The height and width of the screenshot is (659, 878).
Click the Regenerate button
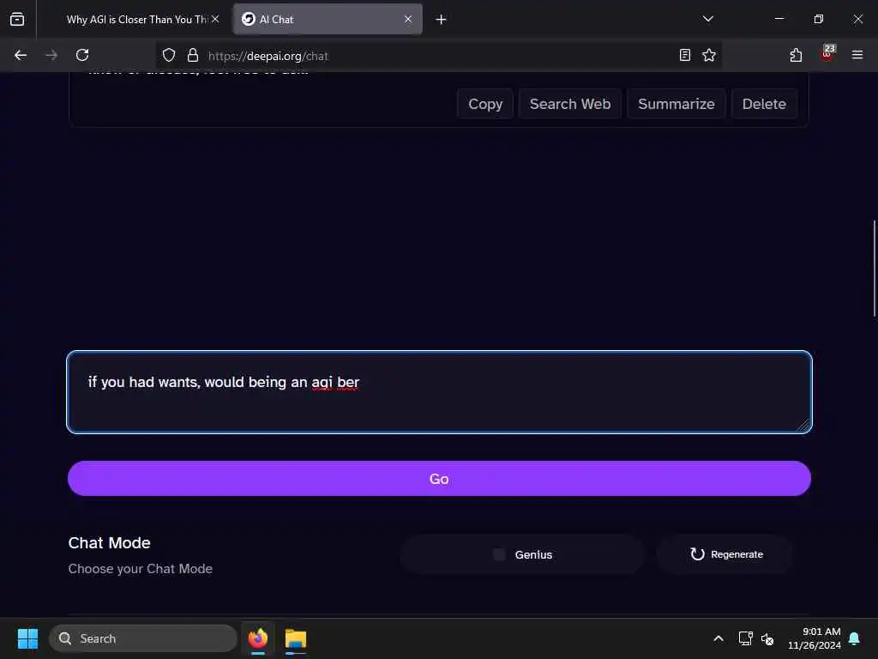click(725, 554)
